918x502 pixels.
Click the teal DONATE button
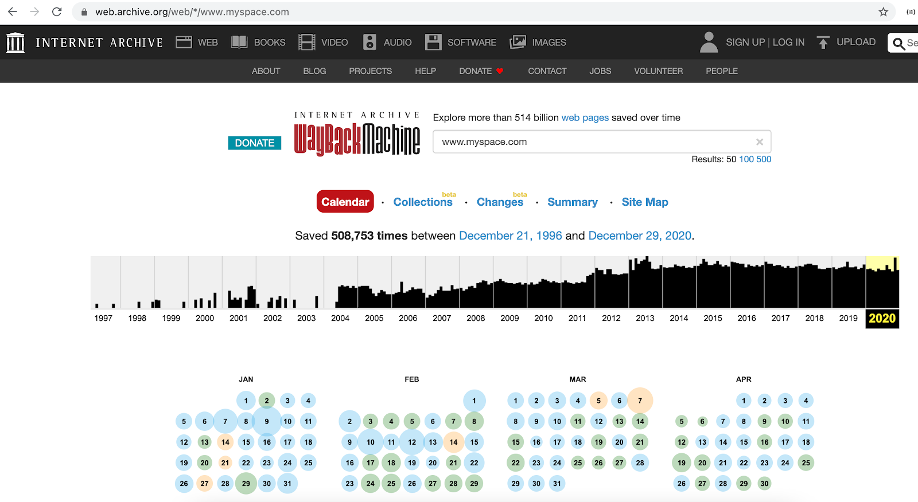click(255, 143)
